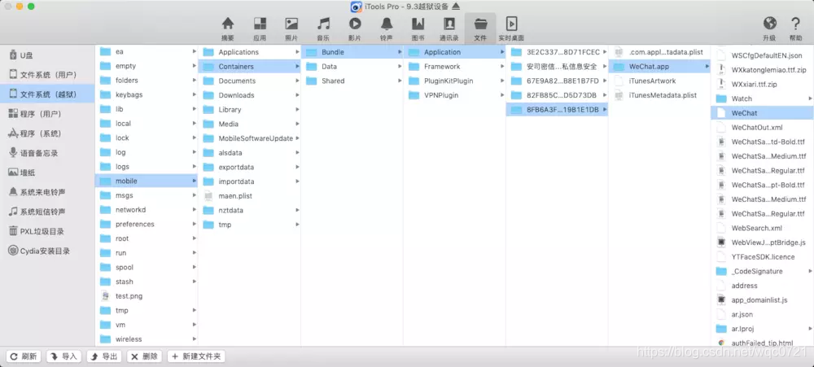The image size is (814, 367).
Task: Select the Documents folder
Action: (x=250, y=81)
